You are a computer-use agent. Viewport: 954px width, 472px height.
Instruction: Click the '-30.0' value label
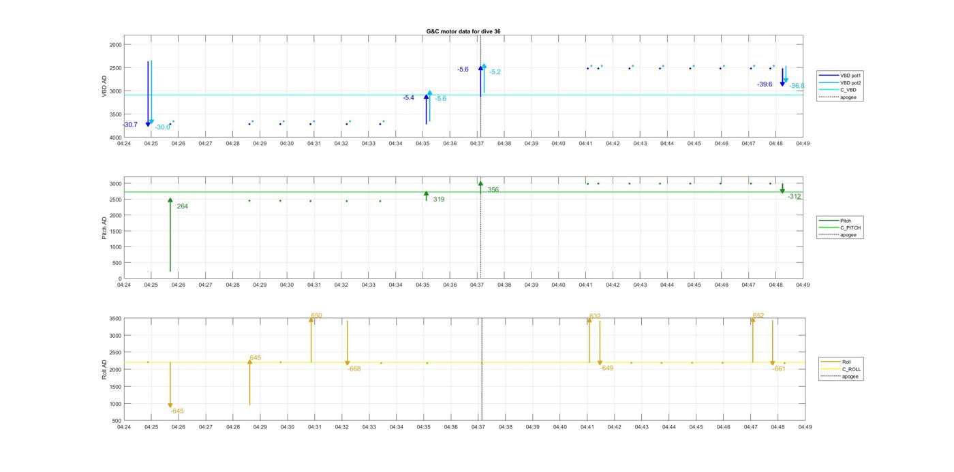click(x=162, y=127)
